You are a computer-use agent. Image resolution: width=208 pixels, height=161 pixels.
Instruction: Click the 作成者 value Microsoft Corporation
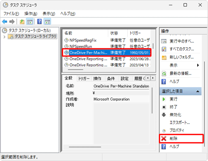[x=111, y=99]
